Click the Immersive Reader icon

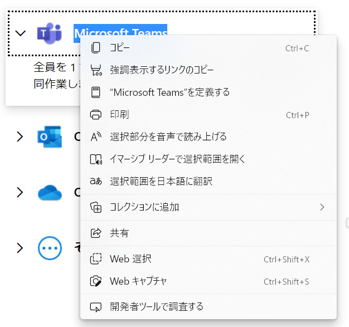tap(96, 159)
